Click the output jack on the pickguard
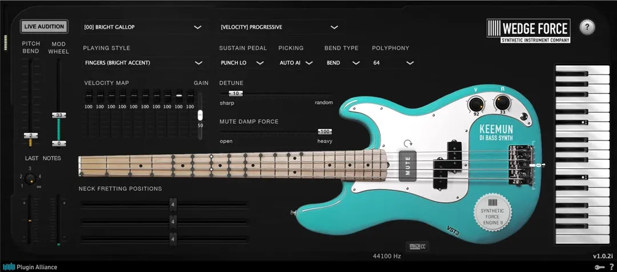 (x=523, y=117)
